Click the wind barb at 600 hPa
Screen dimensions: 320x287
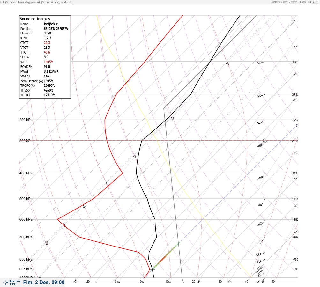(x=261, y=223)
